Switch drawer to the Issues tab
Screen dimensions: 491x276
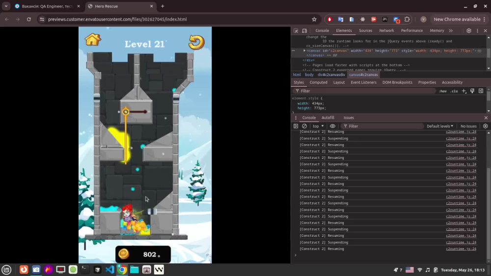[349, 118]
